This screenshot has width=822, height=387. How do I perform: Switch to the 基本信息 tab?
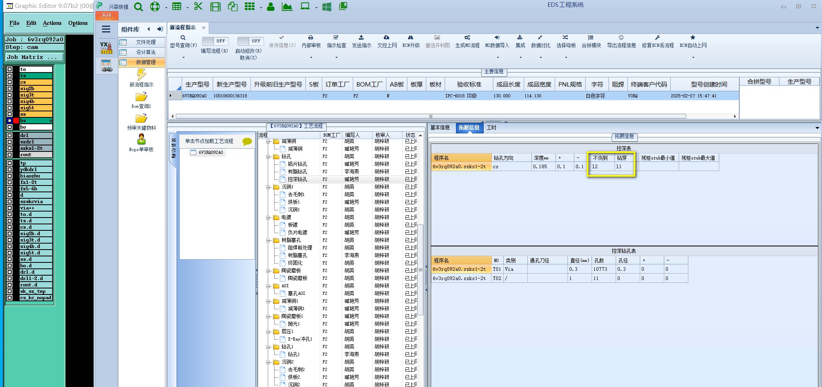point(440,128)
